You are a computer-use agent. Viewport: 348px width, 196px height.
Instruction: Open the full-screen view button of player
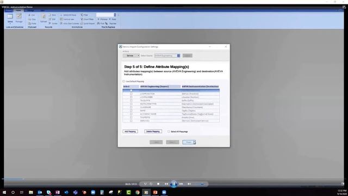(x=343, y=184)
